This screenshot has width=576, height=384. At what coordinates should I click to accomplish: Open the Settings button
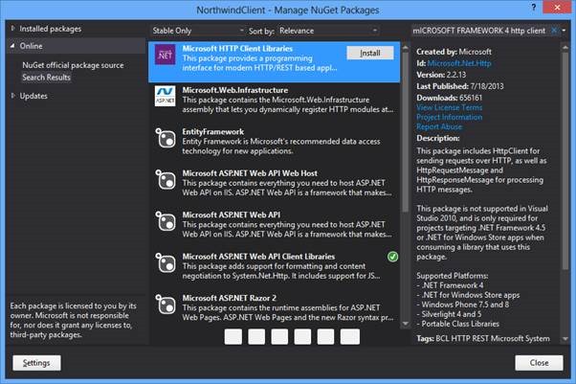coord(36,363)
